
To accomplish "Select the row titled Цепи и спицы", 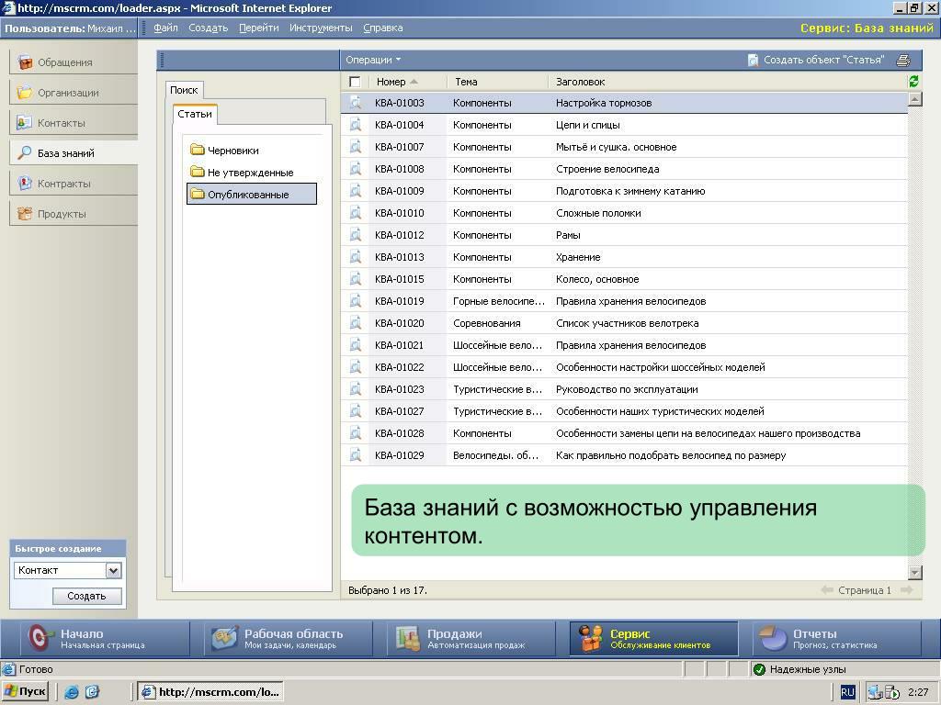I will point(624,125).
